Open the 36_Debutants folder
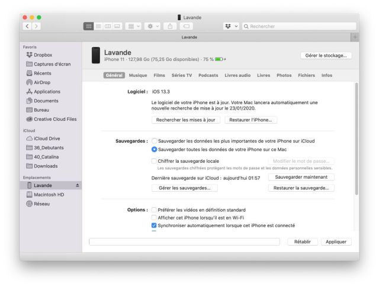379x287 pixels. (45, 147)
